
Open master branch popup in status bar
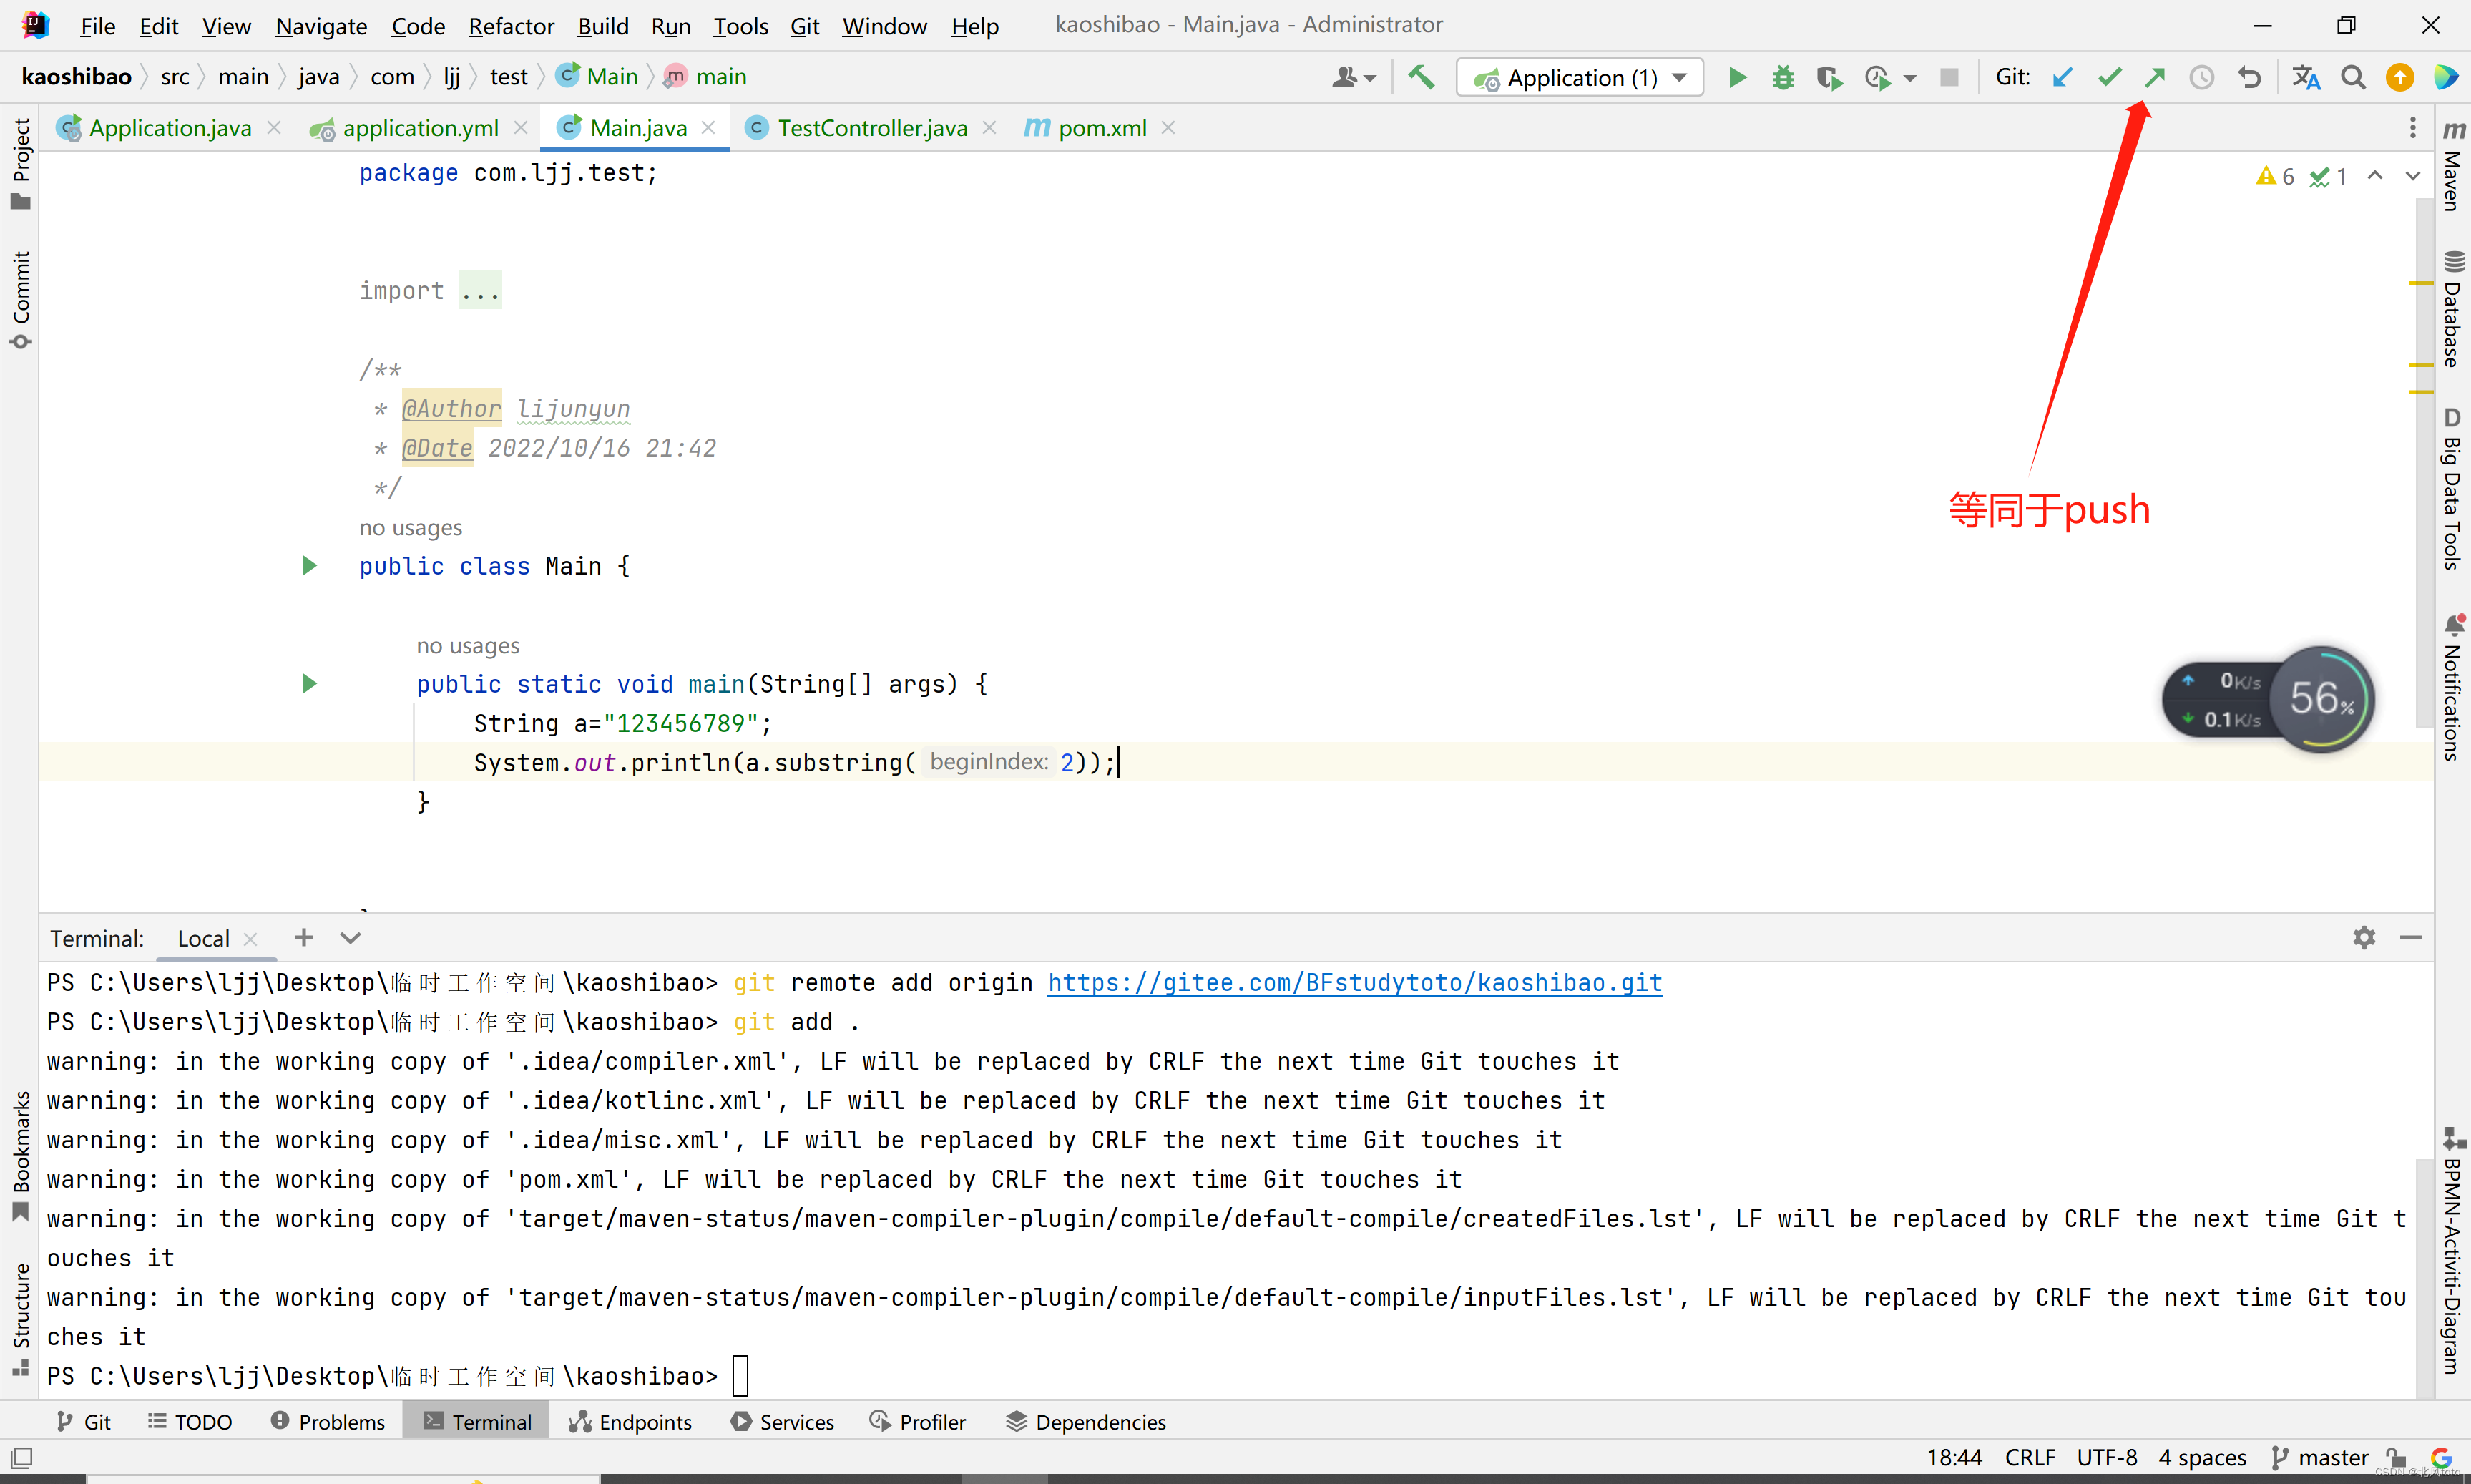point(2320,1457)
